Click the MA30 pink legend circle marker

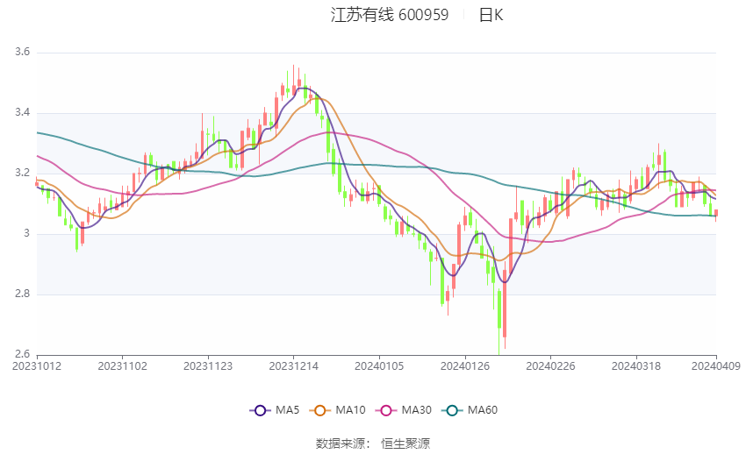(384, 410)
